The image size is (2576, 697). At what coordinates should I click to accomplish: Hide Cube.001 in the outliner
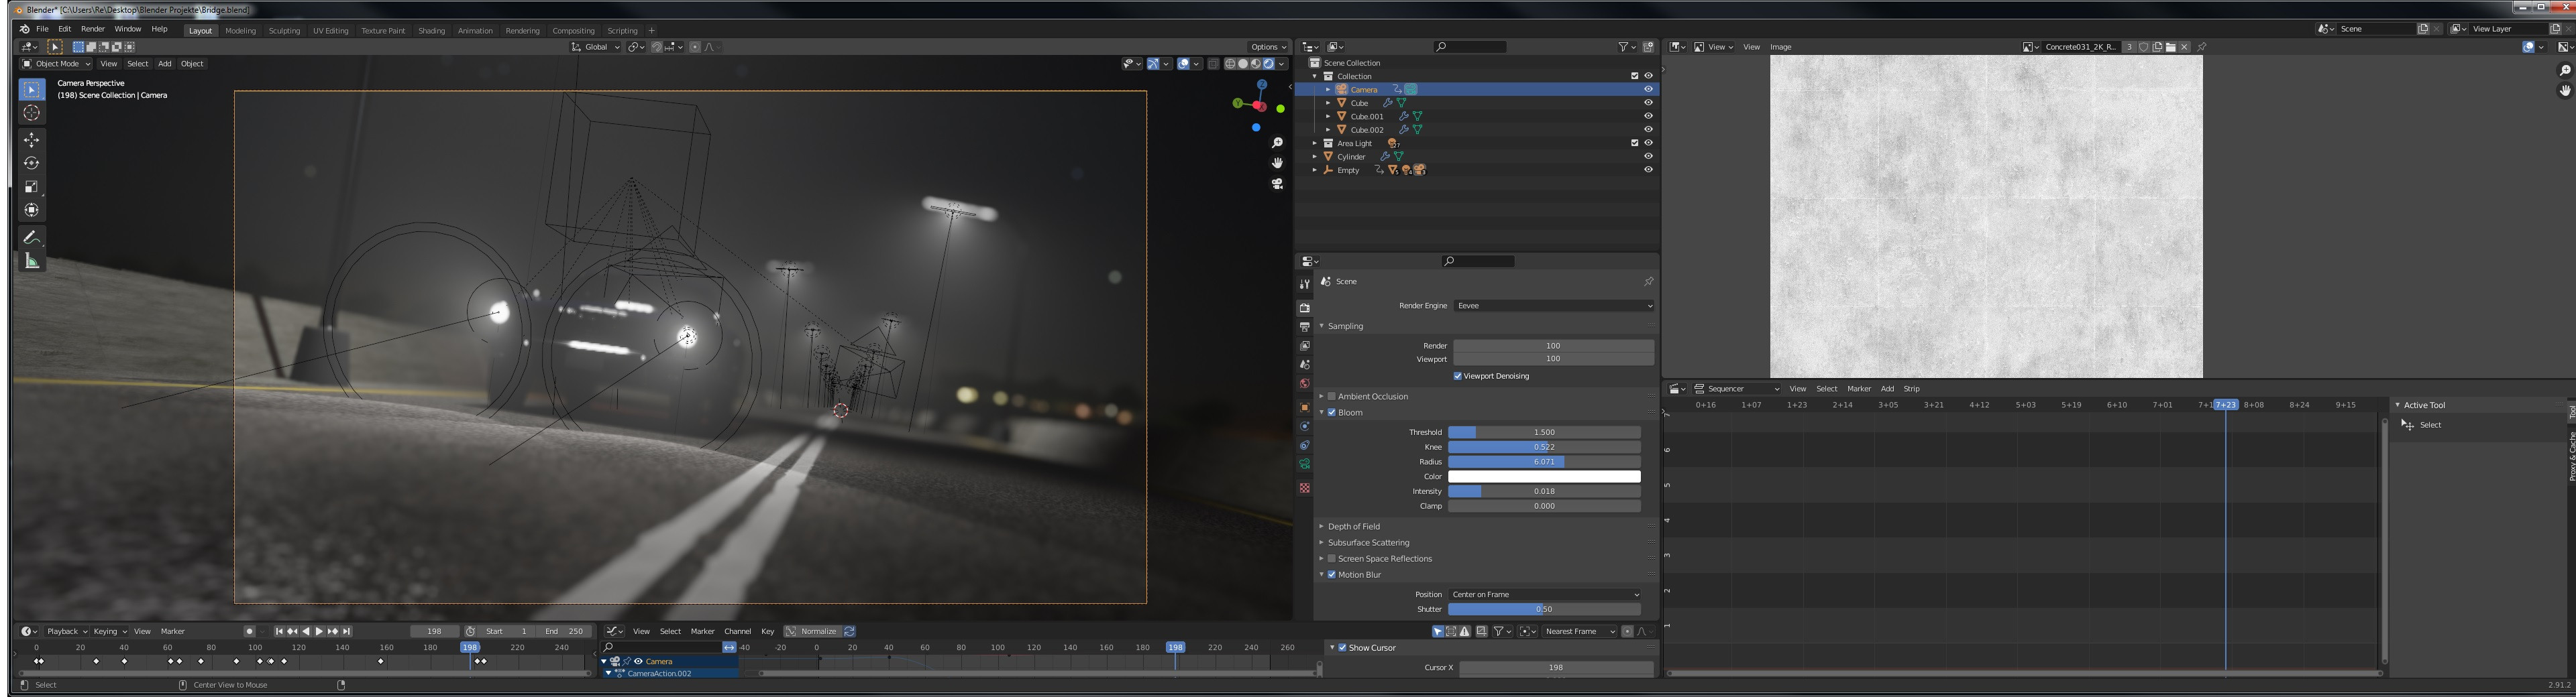(x=1648, y=116)
